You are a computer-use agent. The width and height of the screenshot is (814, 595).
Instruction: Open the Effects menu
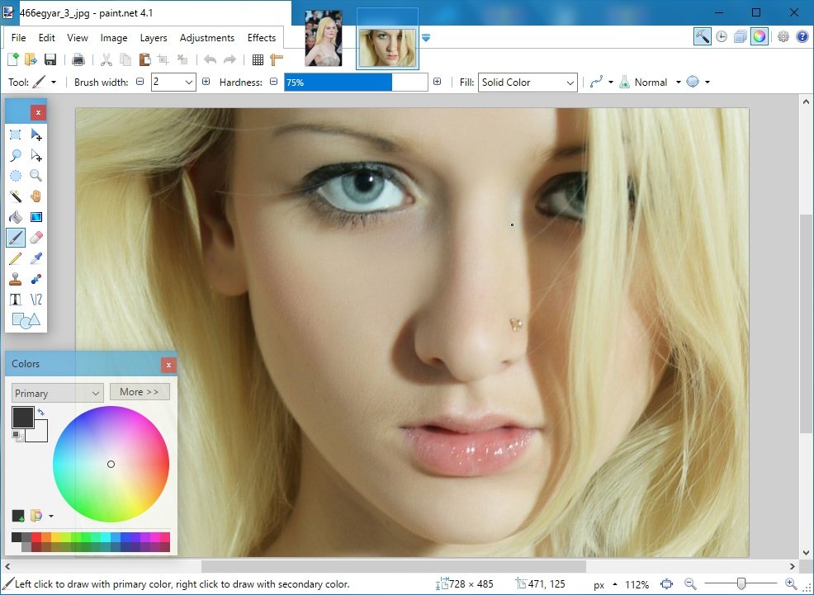262,38
